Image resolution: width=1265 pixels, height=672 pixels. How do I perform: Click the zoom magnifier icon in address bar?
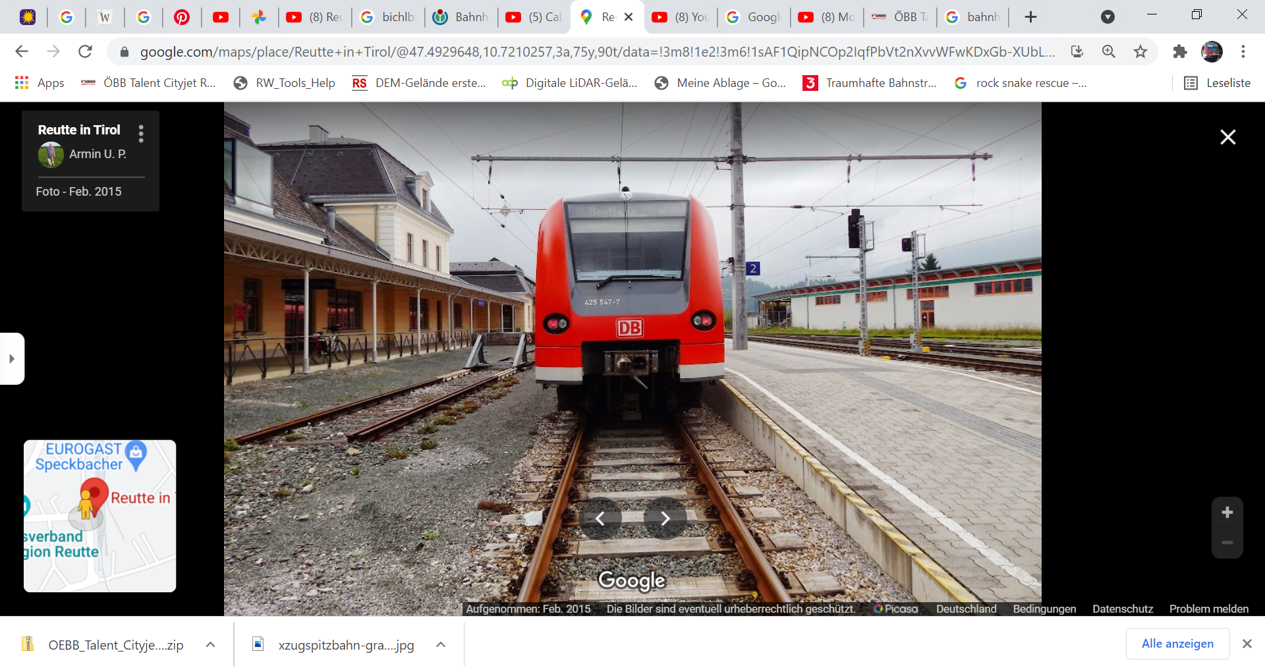pyautogui.click(x=1109, y=51)
